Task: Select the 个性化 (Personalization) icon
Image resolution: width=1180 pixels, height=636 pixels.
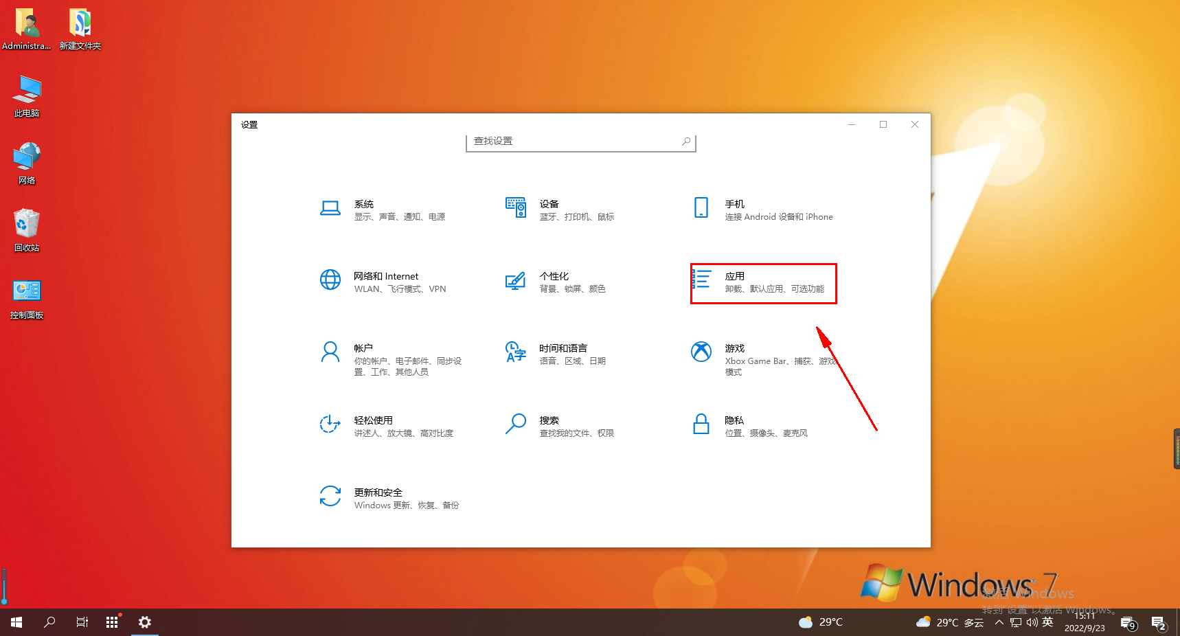Action: click(516, 280)
